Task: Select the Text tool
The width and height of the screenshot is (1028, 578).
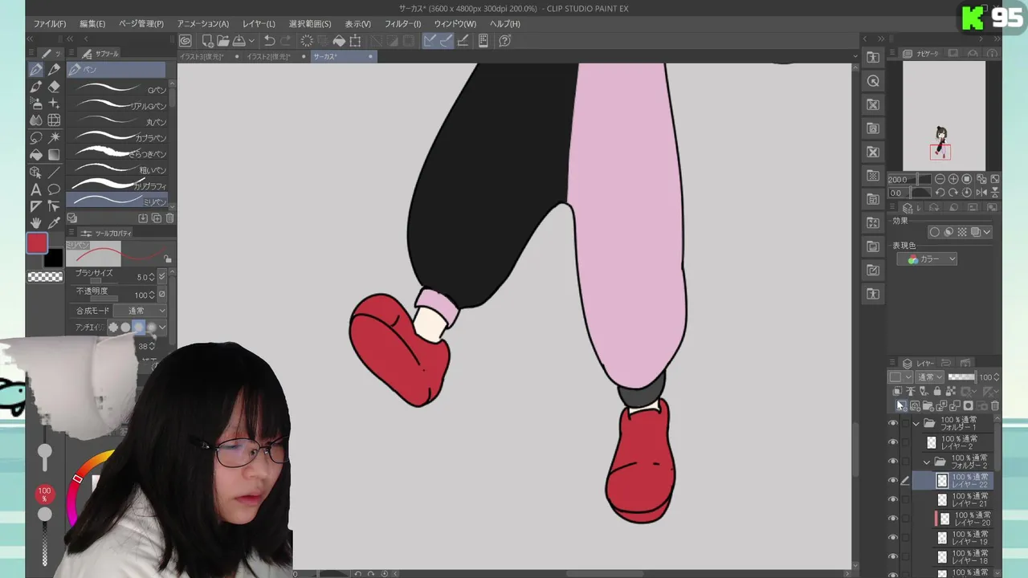Action: click(36, 189)
